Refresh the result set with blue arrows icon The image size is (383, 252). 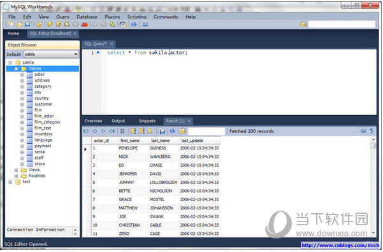tap(172, 131)
